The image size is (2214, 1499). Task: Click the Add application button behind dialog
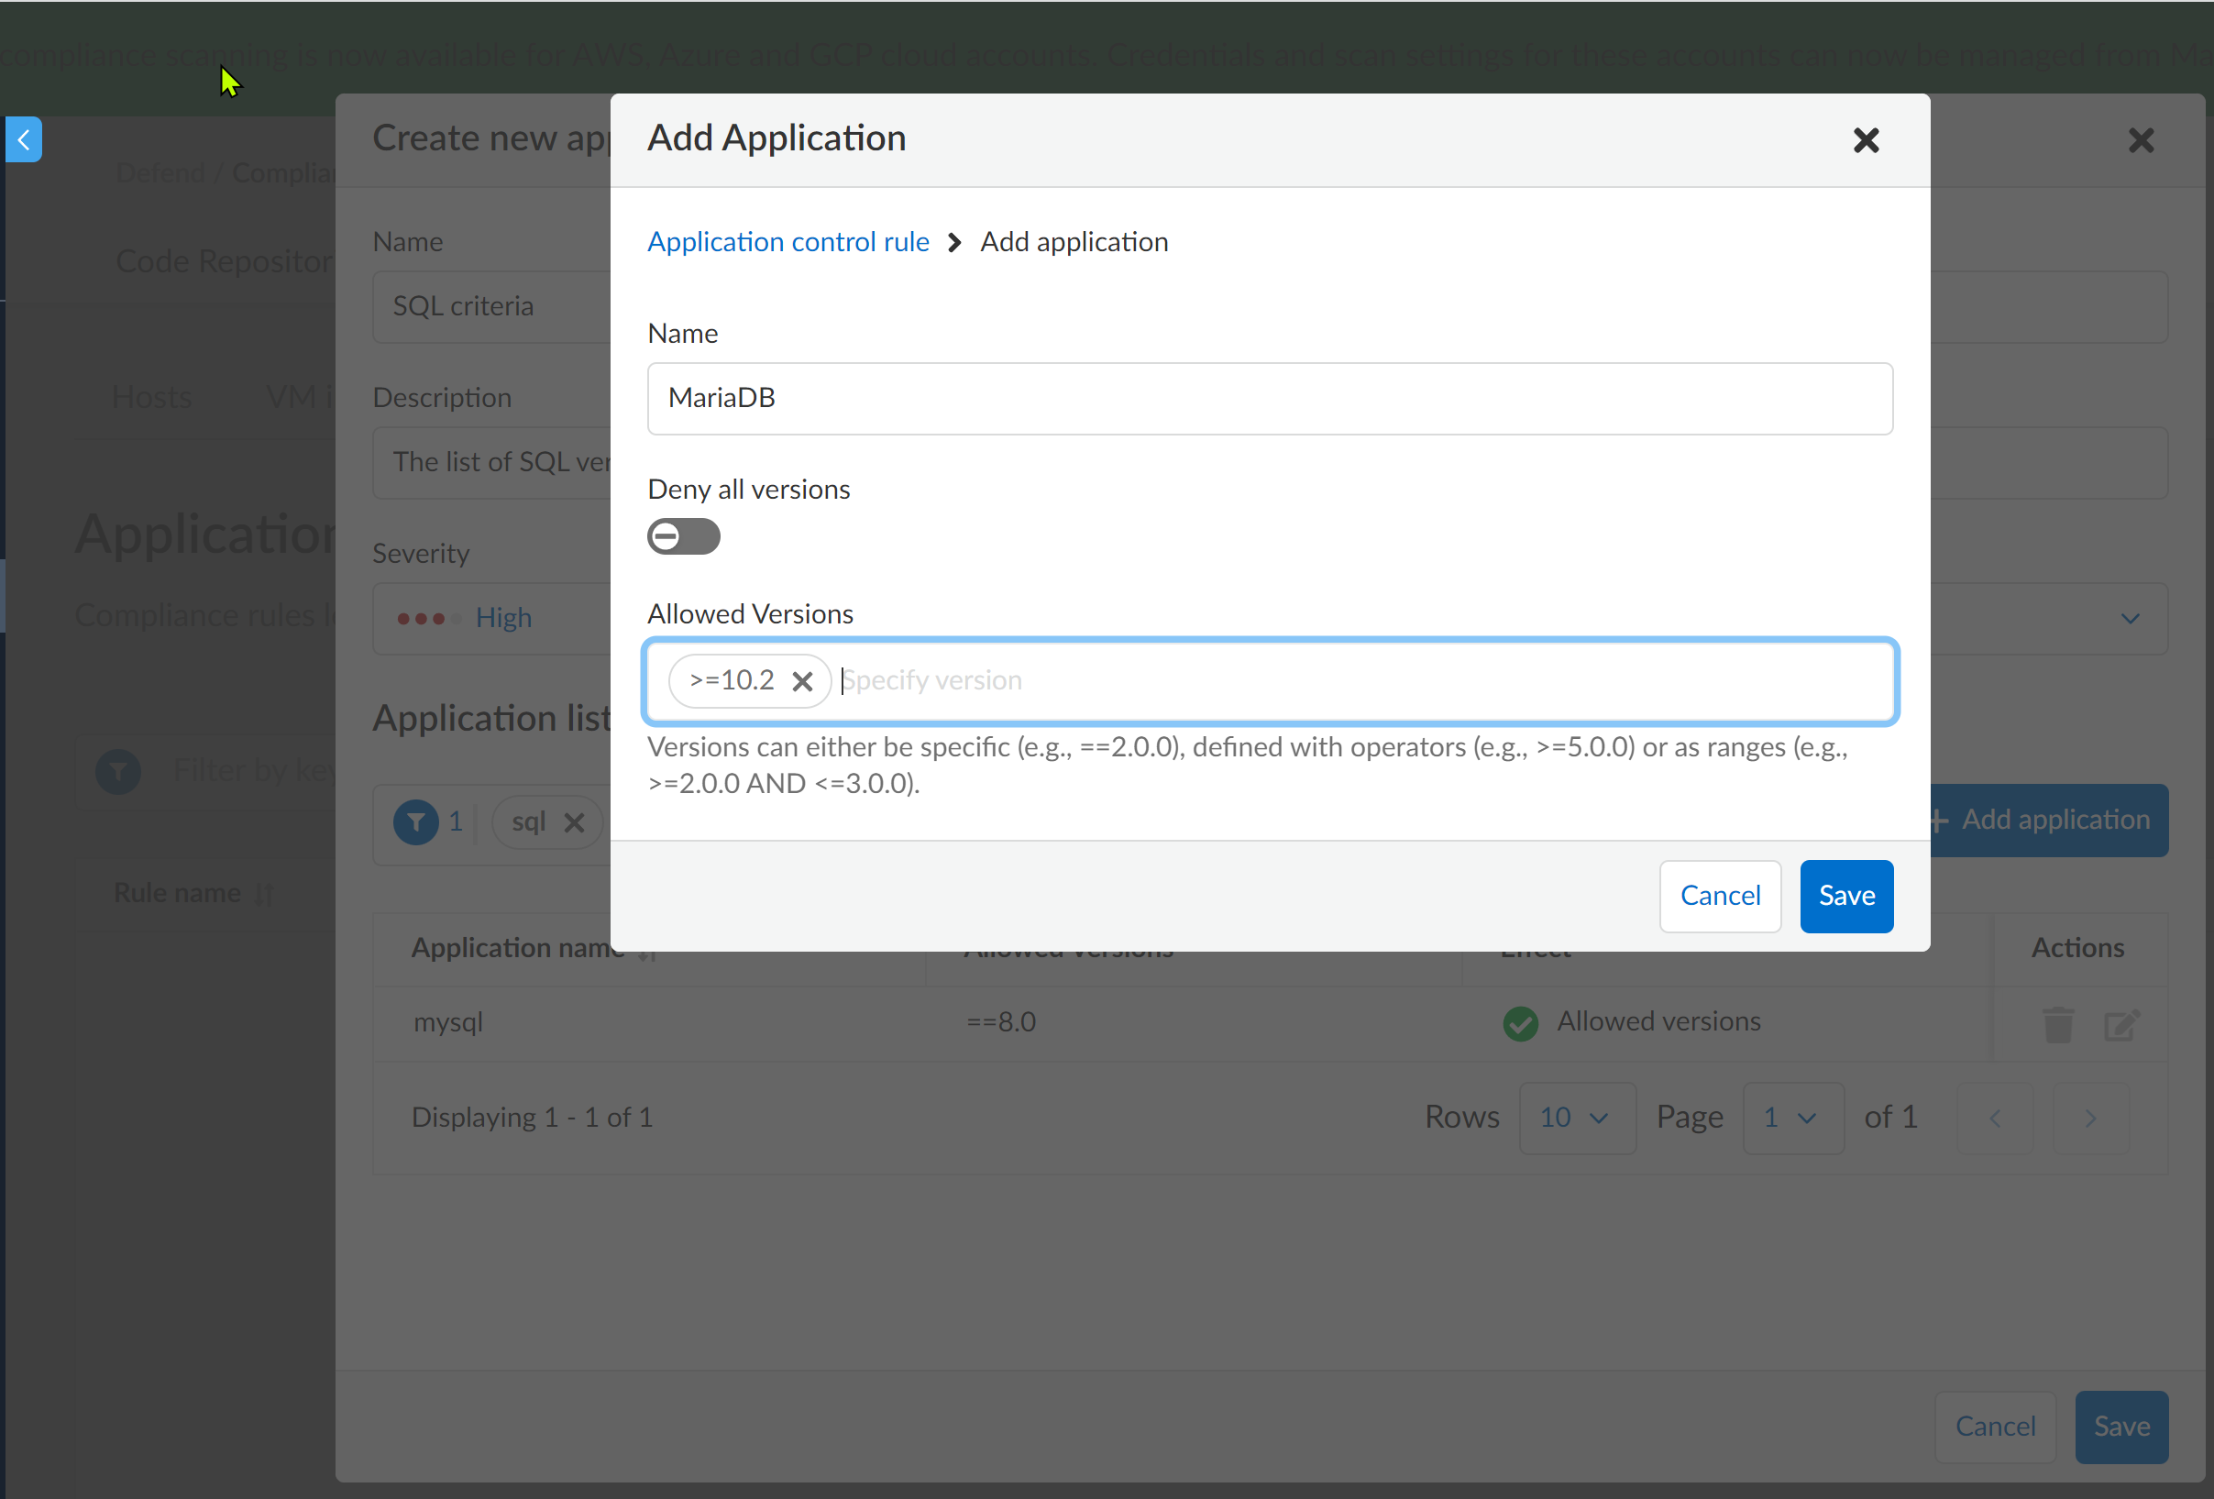2048,821
